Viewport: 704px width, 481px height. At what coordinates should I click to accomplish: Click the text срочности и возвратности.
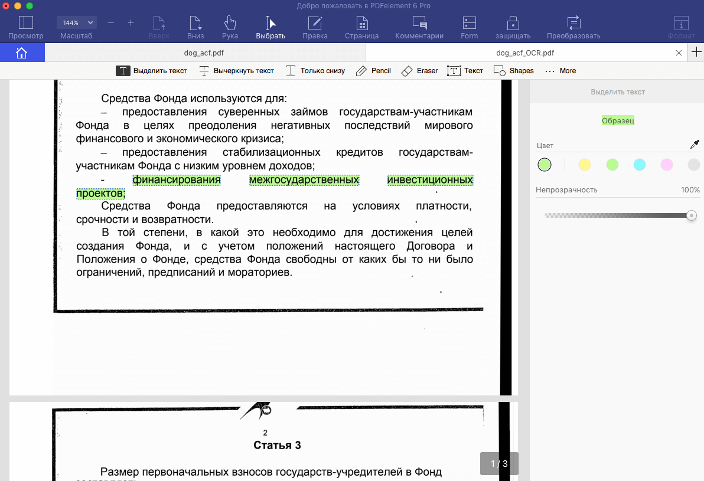pos(145,220)
